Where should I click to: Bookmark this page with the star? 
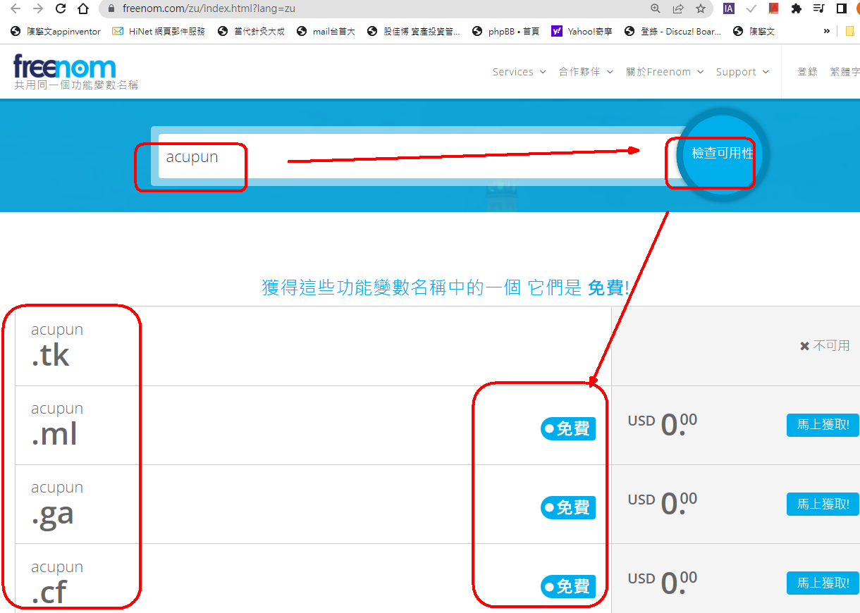pyautogui.click(x=701, y=8)
